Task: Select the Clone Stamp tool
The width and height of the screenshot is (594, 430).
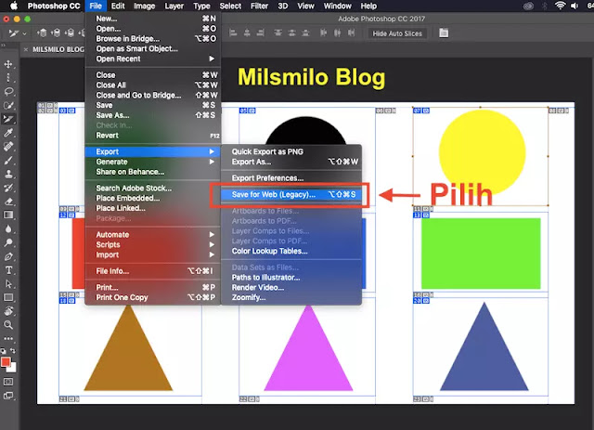Action: (8, 174)
